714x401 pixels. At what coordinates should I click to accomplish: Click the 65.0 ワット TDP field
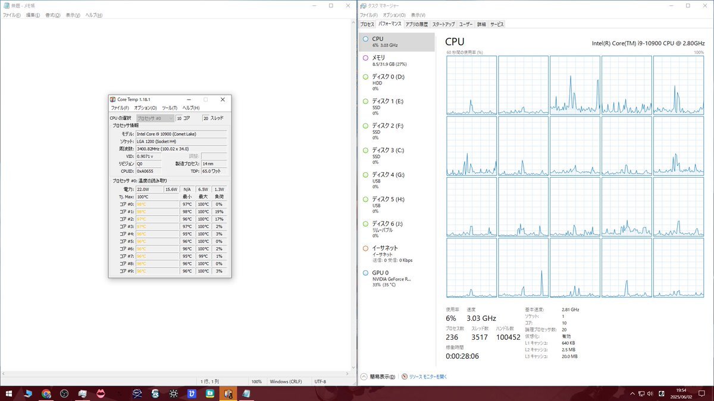pyautogui.click(x=214, y=171)
